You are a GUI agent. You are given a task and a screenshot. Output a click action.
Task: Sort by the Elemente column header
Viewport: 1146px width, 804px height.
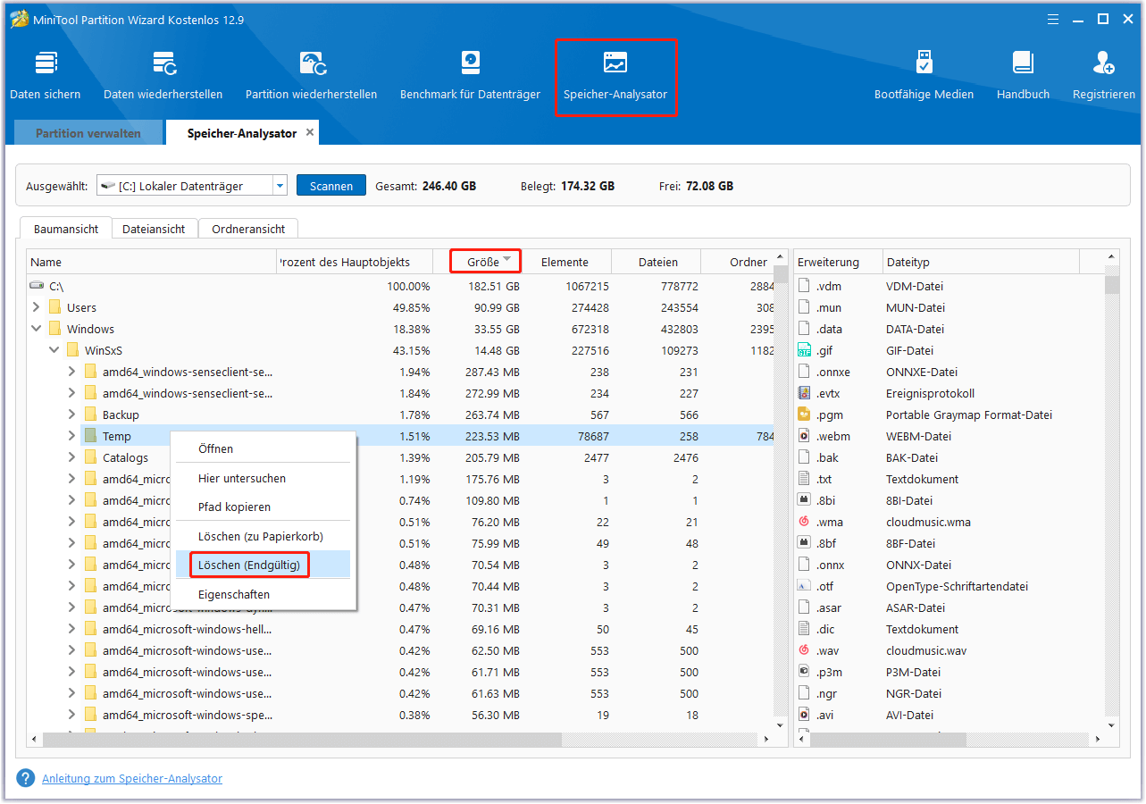(567, 262)
